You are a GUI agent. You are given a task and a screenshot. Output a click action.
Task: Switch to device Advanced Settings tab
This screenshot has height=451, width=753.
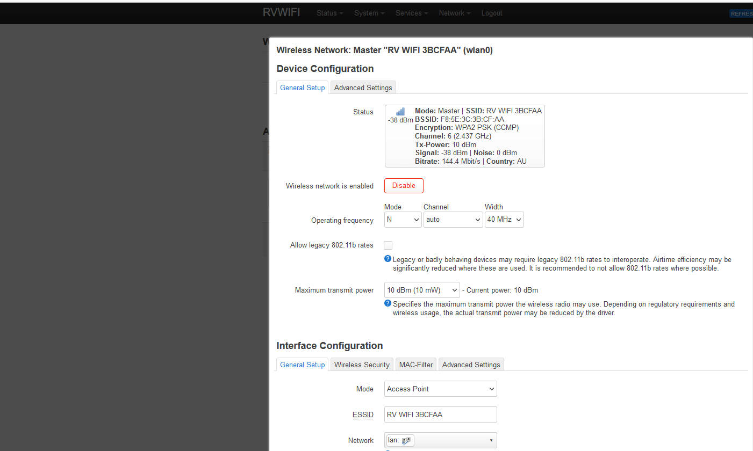tap(363, 88)
